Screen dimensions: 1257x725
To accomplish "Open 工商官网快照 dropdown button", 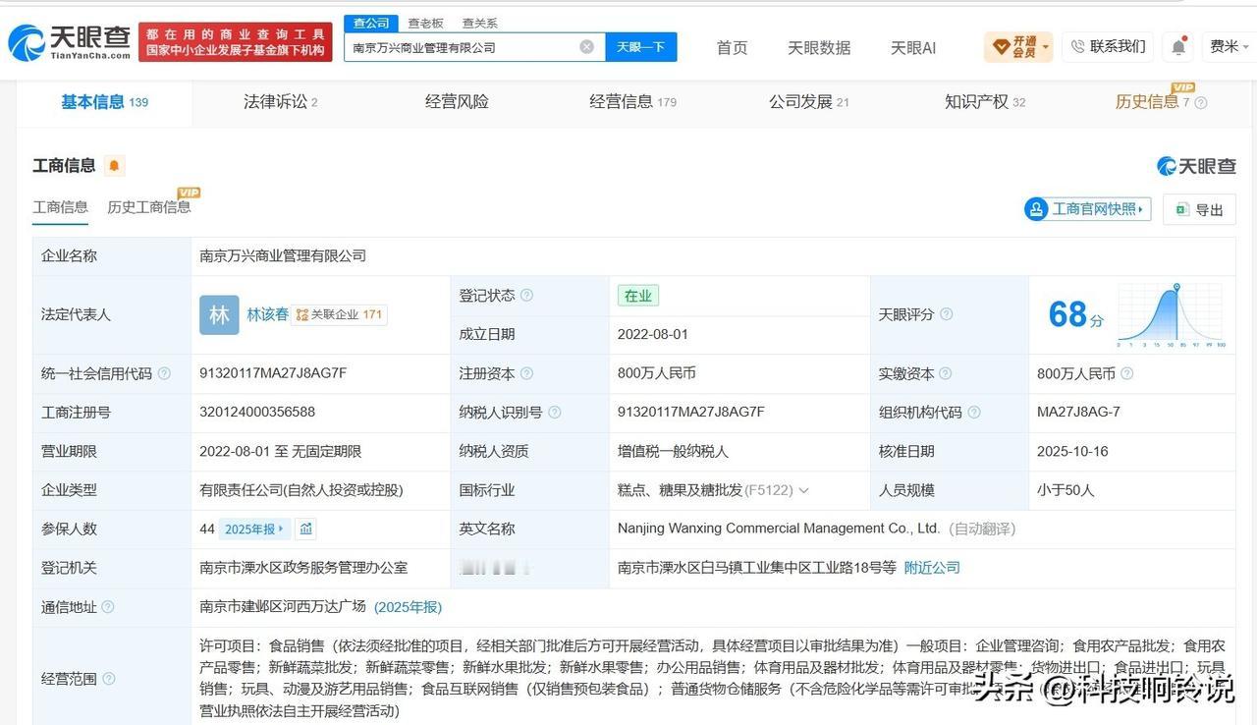I will point(1087,209).
